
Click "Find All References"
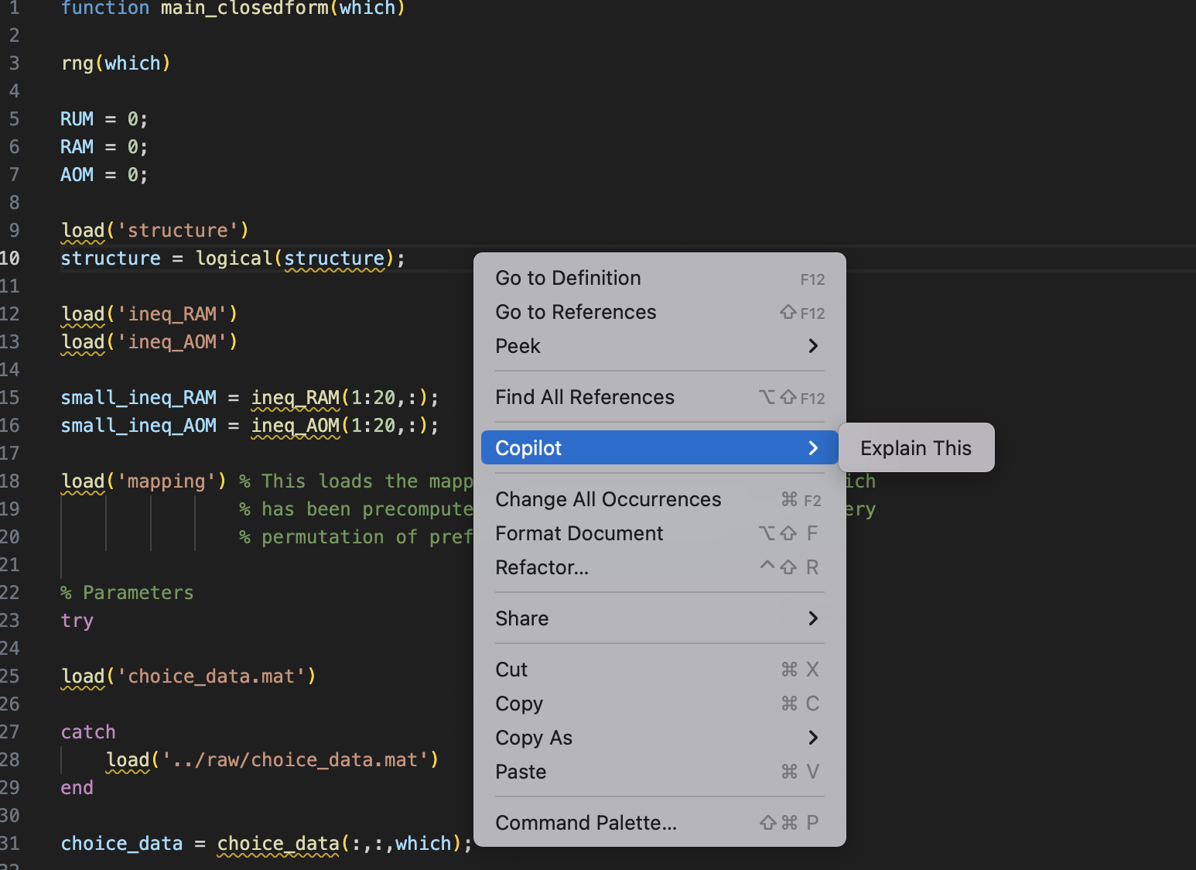585,397
